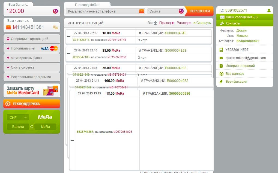Click the MeRa button in converter
Viewport: 278px width, 173px height.
[45, 127]
